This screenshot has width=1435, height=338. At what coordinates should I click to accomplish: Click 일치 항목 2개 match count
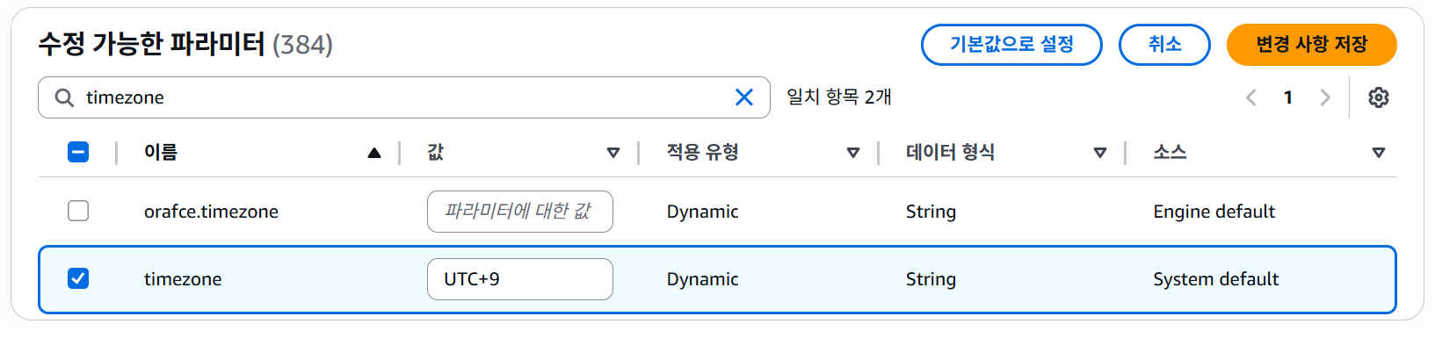pos(839,97)
